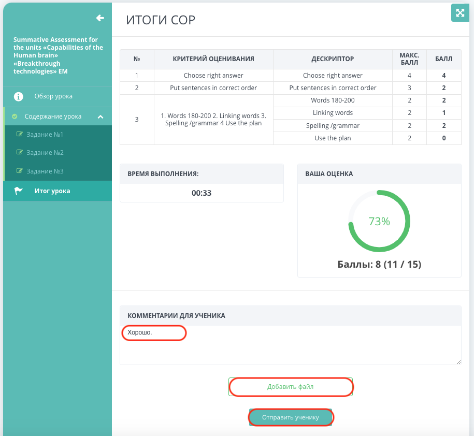The width and height of the screenshot is (474, 436).
Task: Click the back arrow icon in sidebar
Action: [100, 18]
